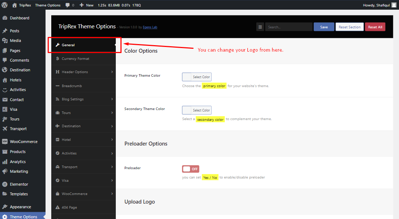The image size is (399, 219).
Task: Click Theme Options in the top admin bar
Action: point(48,5)
